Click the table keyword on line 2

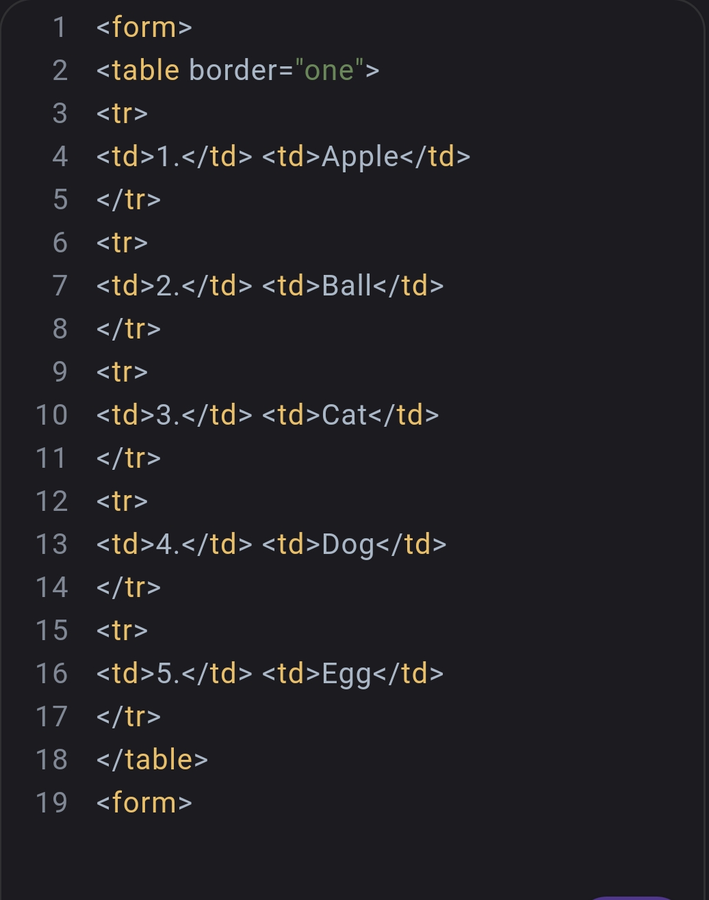[x=145, y=70]
